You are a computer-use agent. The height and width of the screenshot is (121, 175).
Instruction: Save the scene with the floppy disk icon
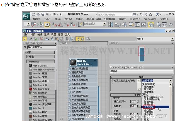43,14
